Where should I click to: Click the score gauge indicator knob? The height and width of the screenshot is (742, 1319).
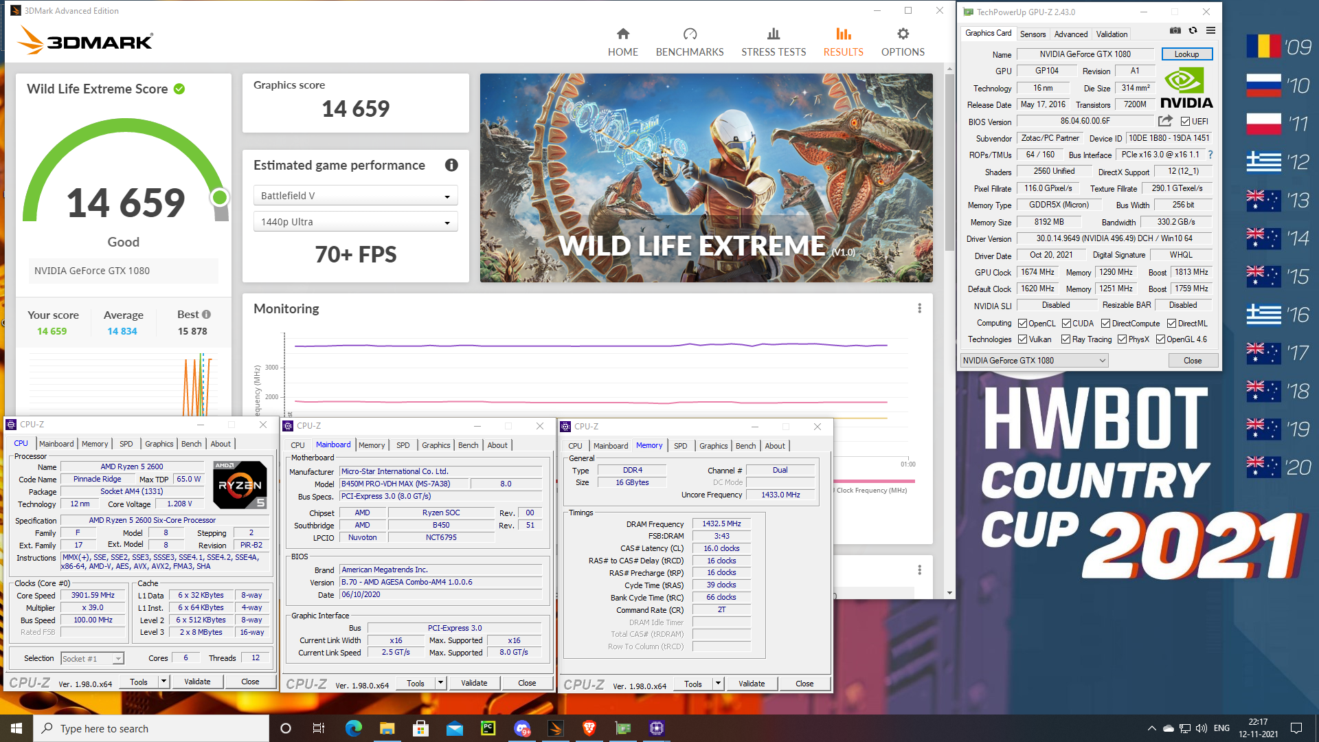click(x=220, y=198)
